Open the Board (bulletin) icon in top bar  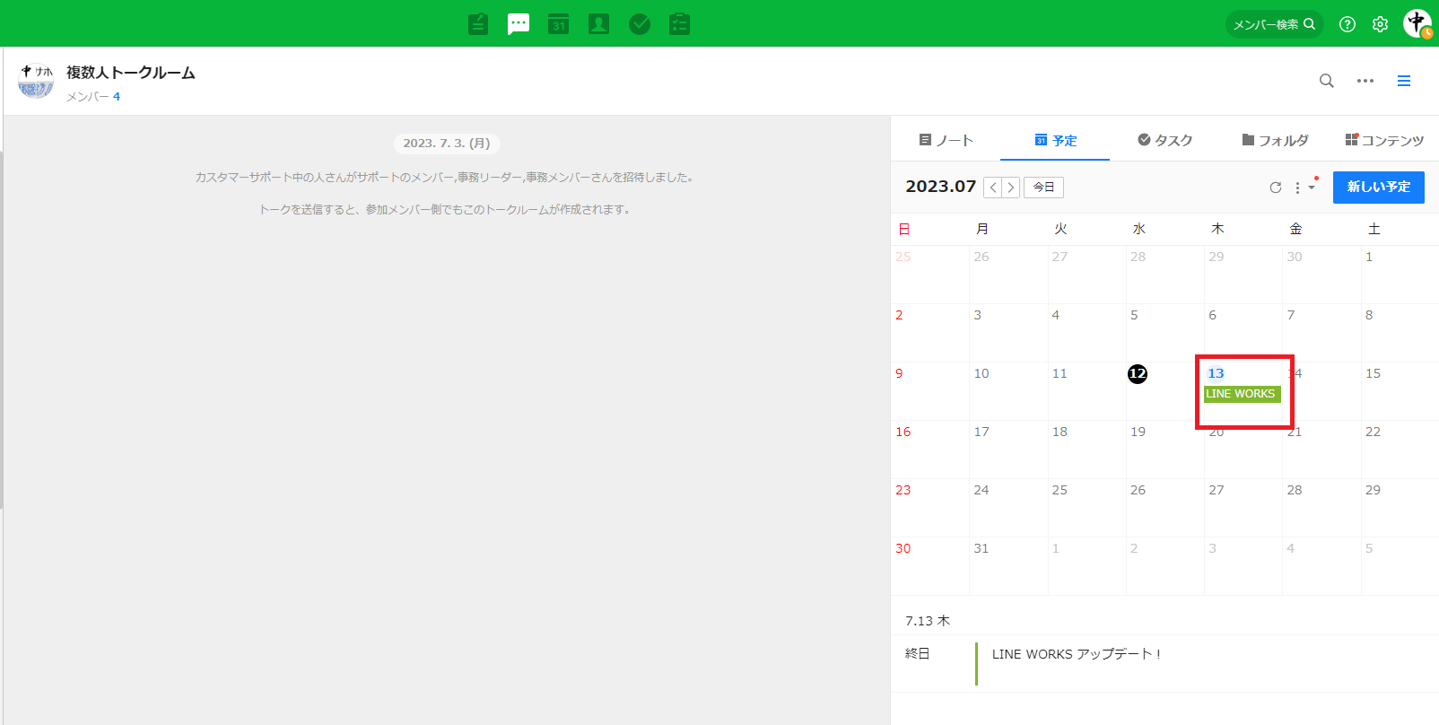coord(478,24)
